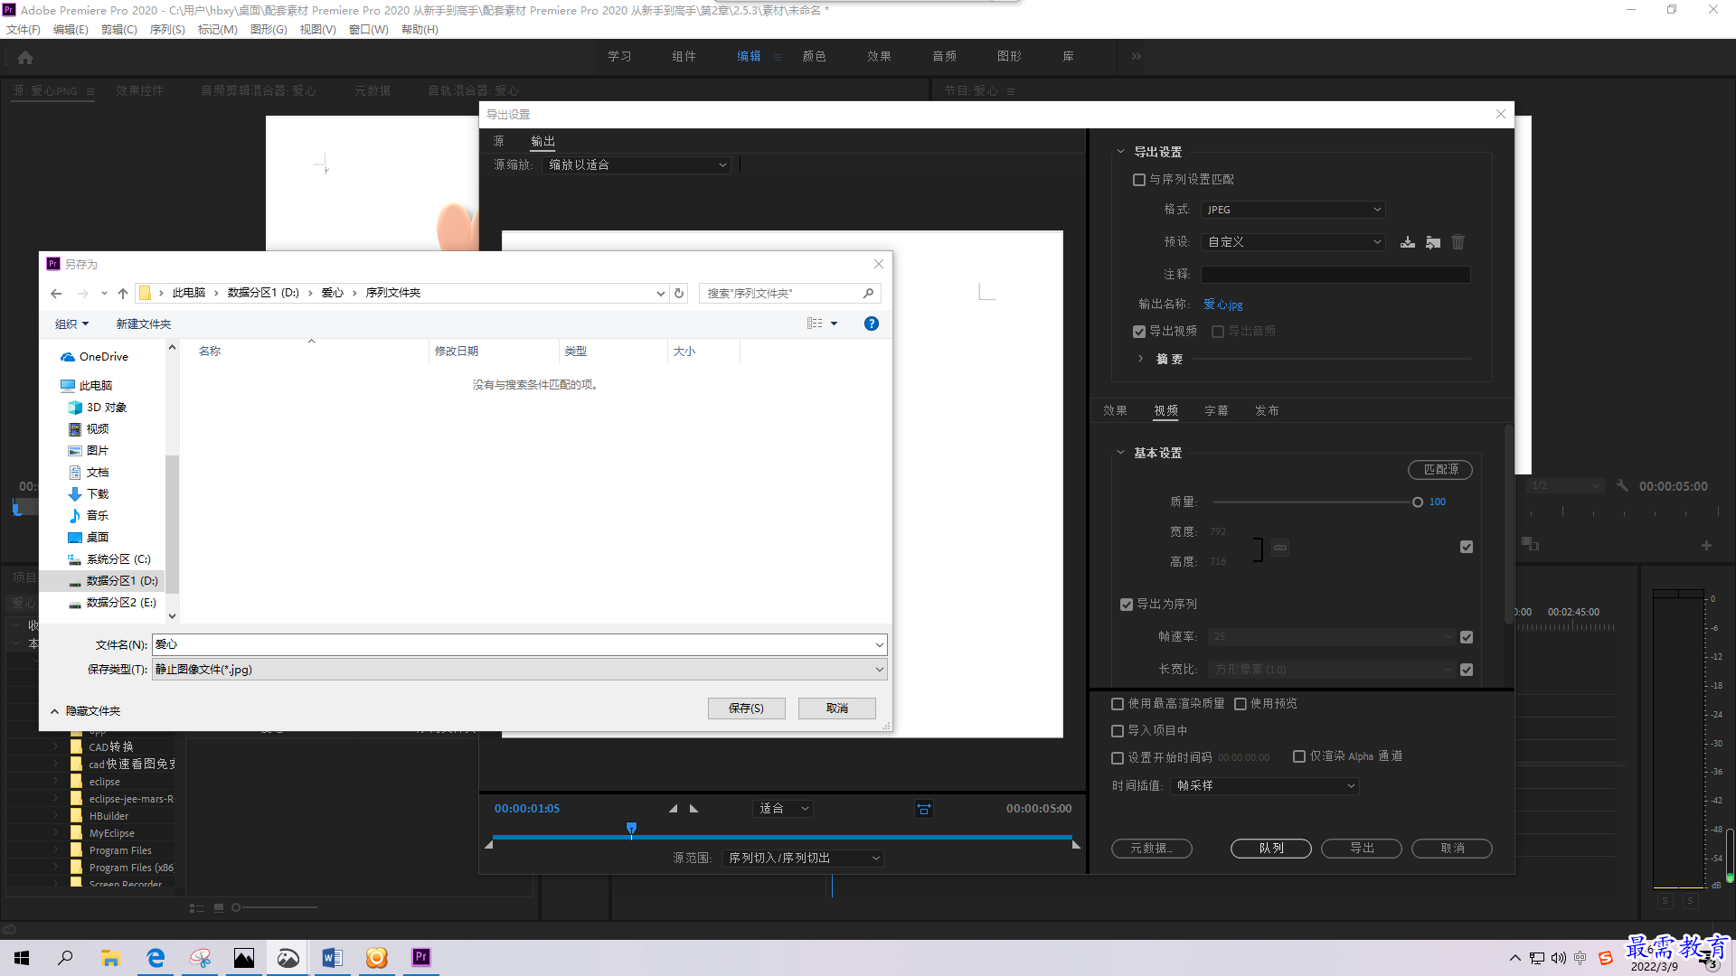Click Cancel in the Save As dialog
1736x976 pixels.
tap(836, 709)
